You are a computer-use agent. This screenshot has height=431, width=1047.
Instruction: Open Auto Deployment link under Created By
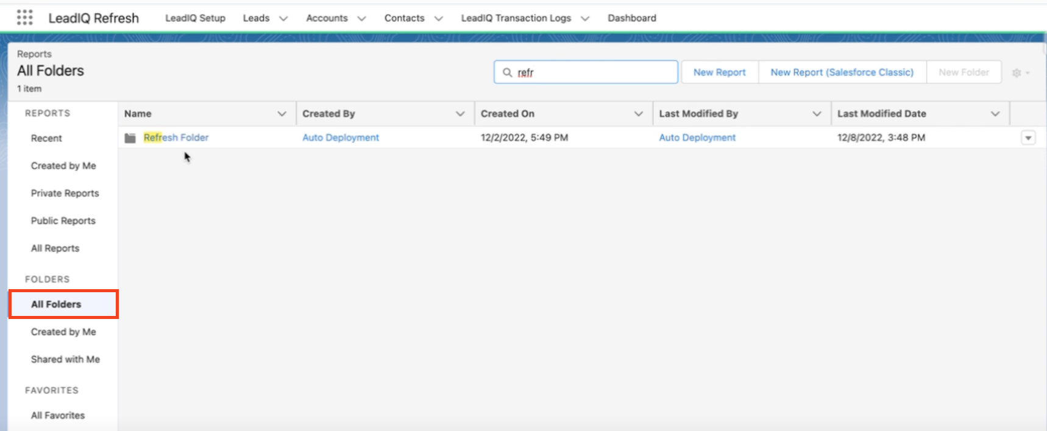[x=341, y=138]
